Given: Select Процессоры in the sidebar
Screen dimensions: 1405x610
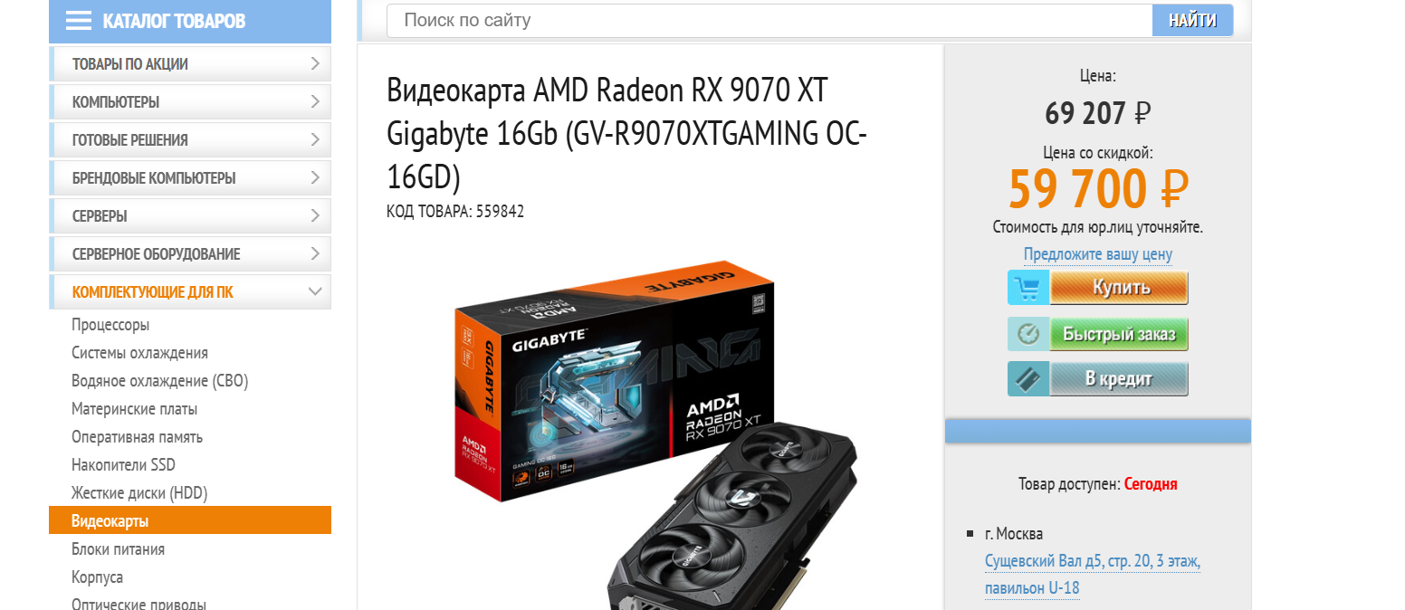Looking at the screenshot, I should point(110,325).
